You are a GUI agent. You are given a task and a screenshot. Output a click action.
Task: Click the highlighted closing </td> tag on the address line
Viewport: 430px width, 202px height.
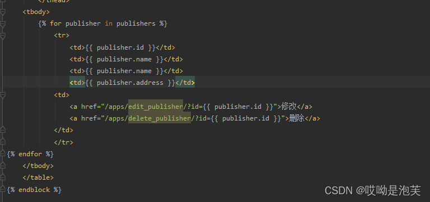pos(185,83)
